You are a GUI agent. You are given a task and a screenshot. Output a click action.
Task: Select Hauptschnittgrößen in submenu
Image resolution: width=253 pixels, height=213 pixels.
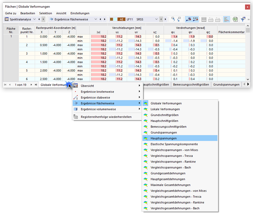point(180,121)
